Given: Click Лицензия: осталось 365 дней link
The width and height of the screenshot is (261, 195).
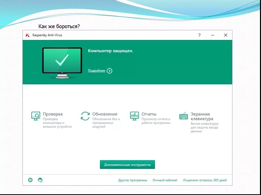Looking at the screenshot, I should [x=205, y=180].
